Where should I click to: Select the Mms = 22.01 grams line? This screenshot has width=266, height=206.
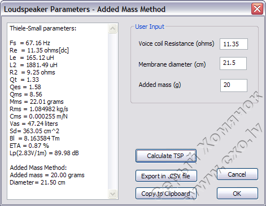[37, 102]
